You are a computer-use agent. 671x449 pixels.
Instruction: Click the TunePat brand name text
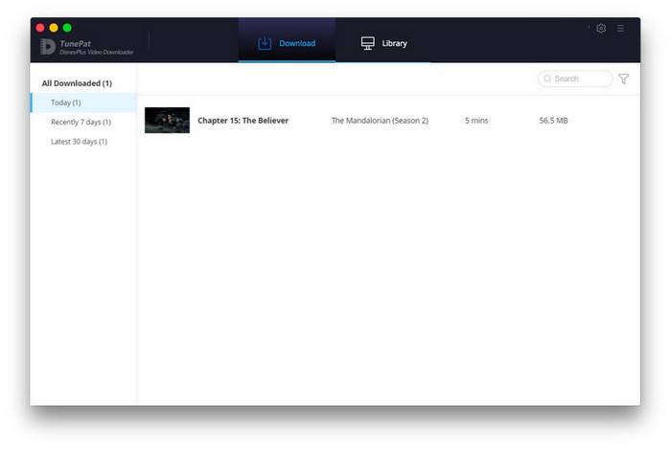coord(76,44)
